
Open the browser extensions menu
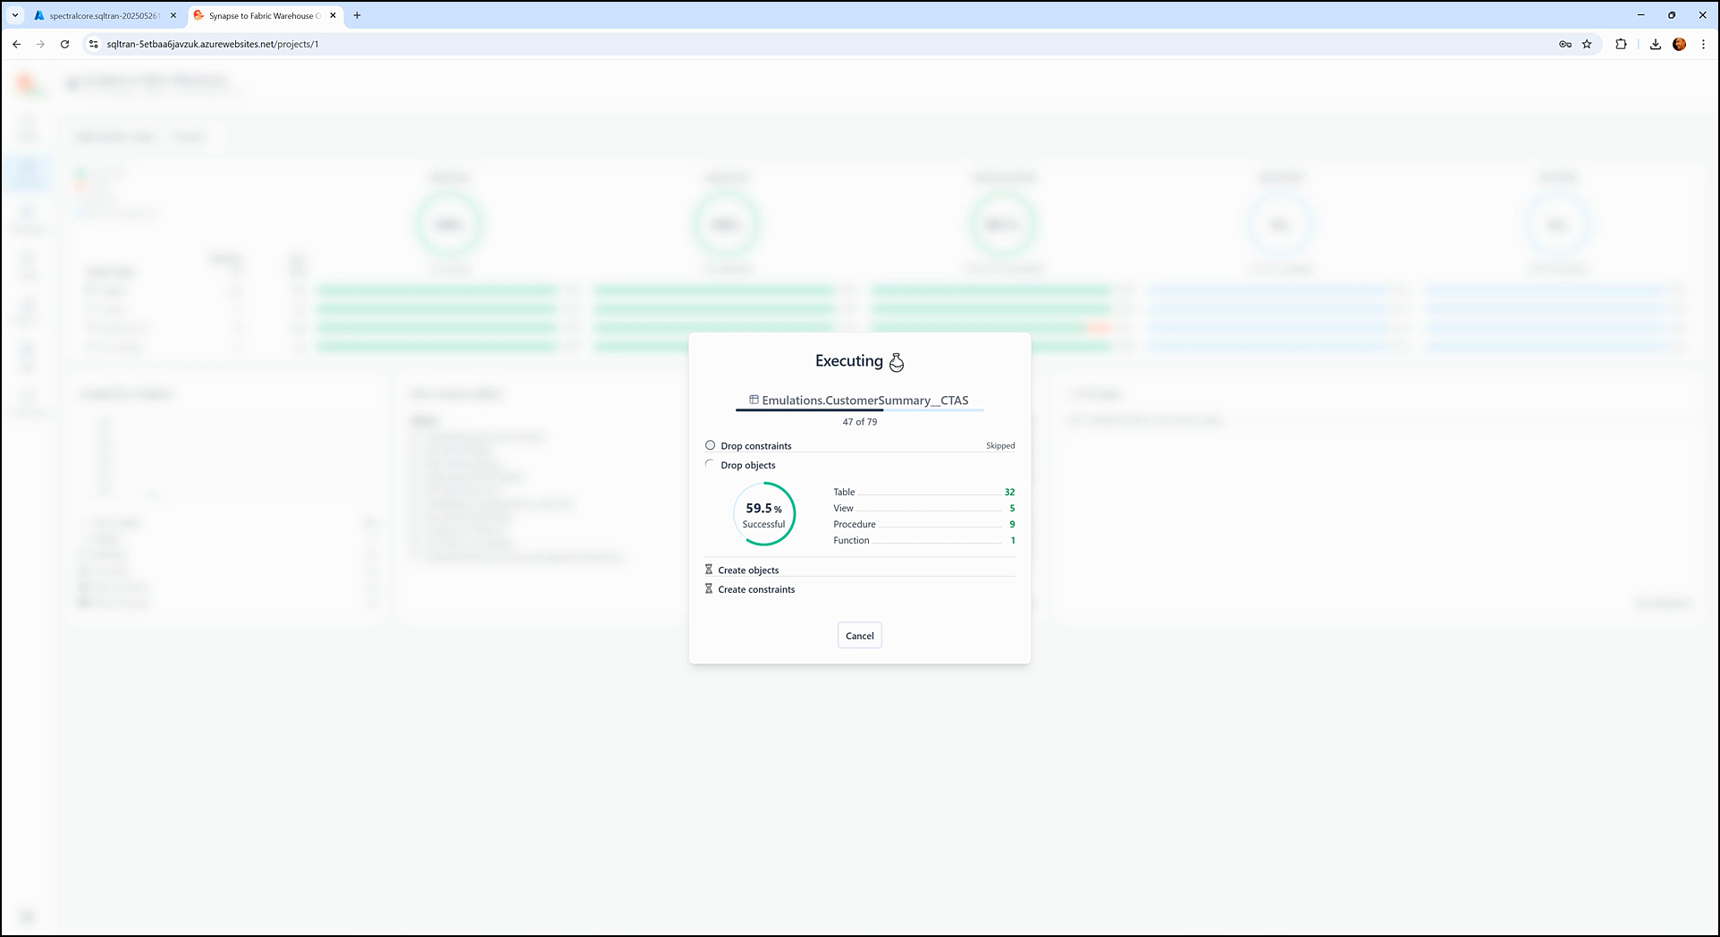[x=1621, y=44]
